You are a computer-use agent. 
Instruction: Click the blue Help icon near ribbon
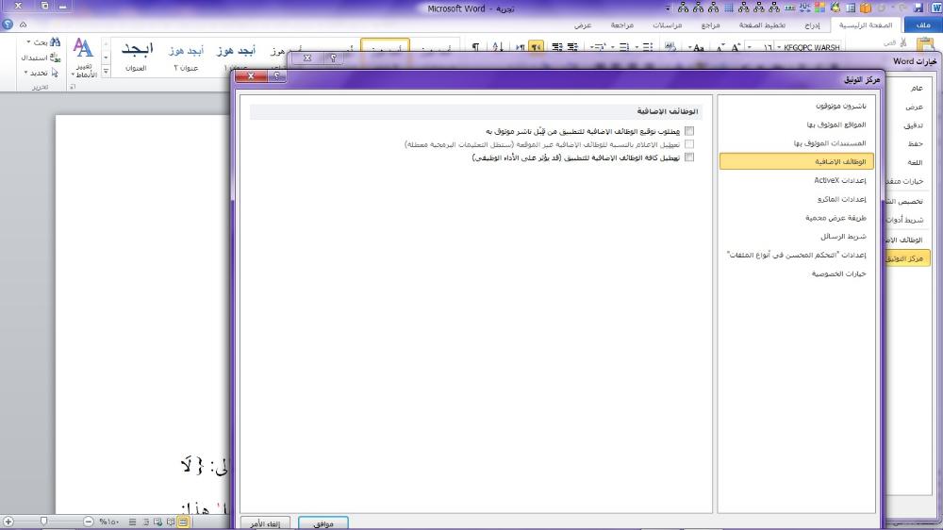click(8, 25)
